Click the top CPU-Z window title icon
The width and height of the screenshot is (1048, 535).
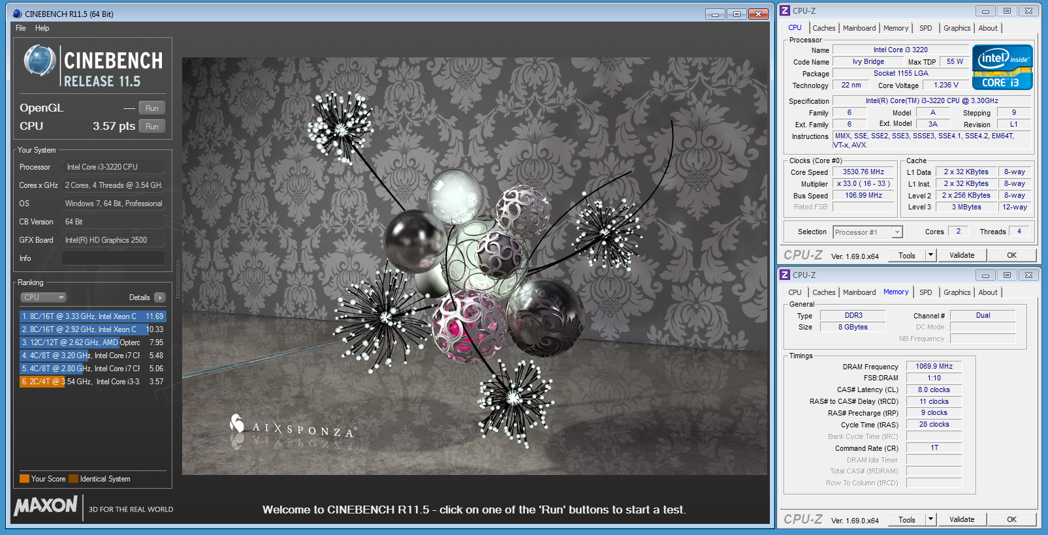click(786, 10)
